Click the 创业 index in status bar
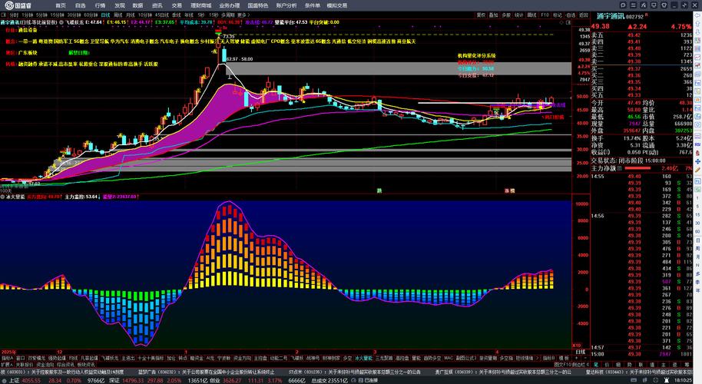Screen dimensions: 702x384 (214, 380)
